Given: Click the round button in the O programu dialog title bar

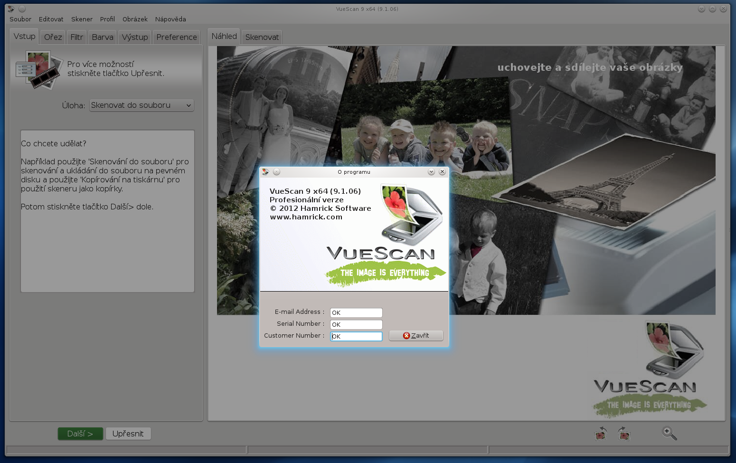Looking at the screenshot, I should (x=277, y=172).
